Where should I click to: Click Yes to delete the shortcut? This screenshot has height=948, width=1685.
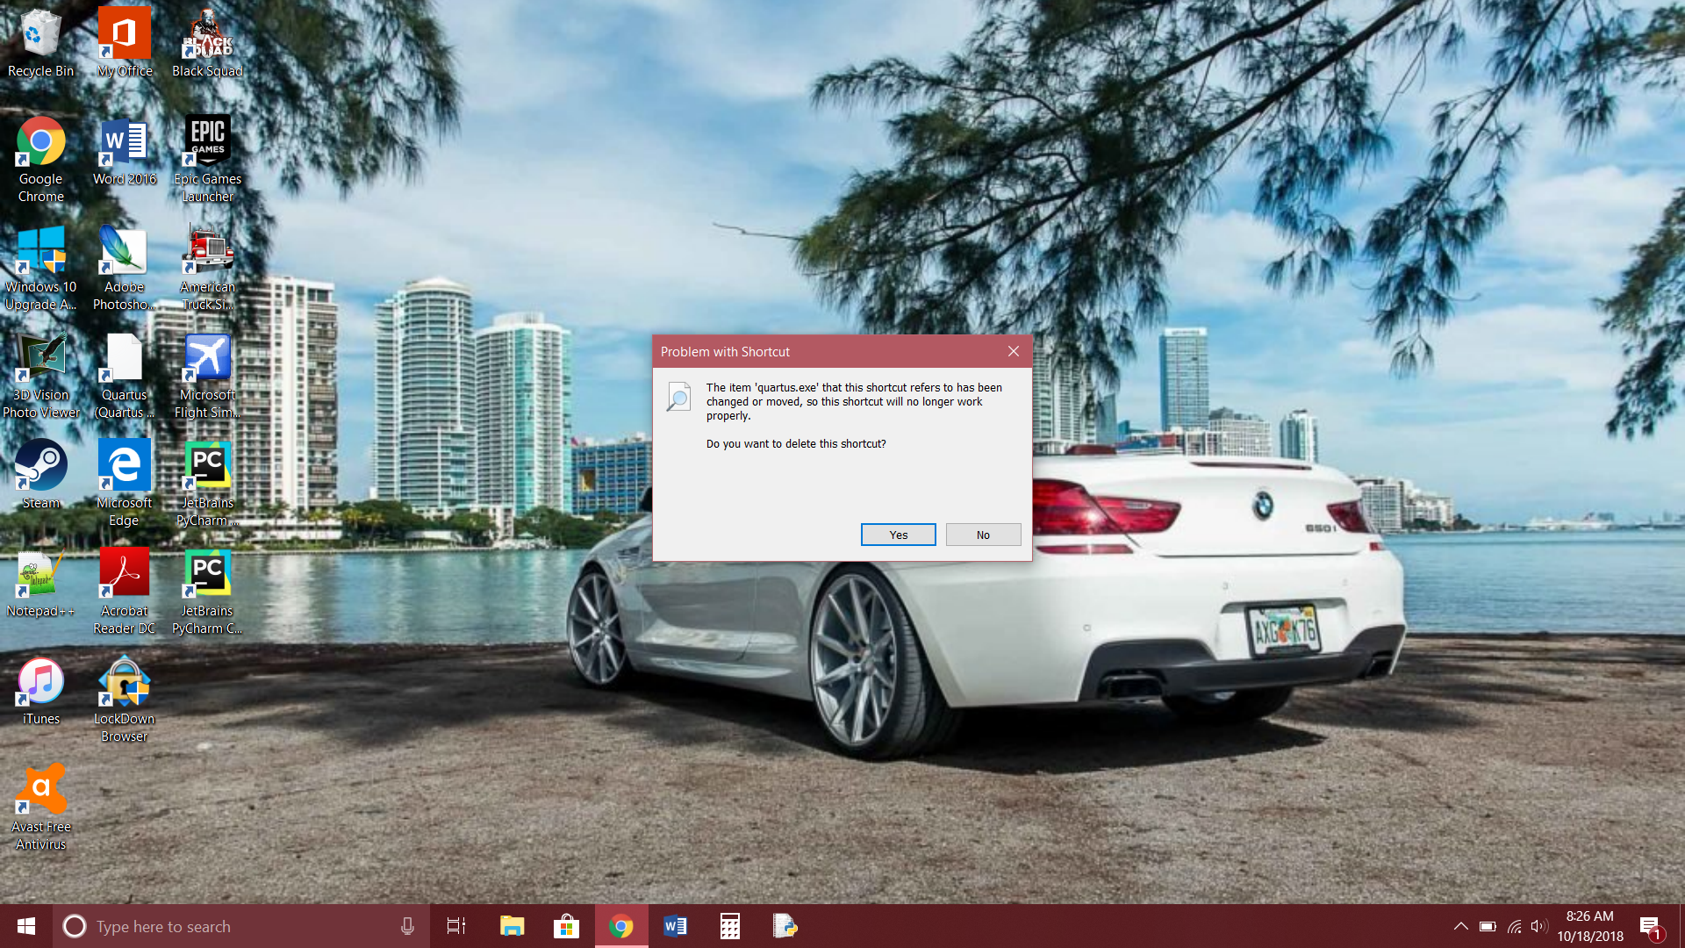(898, 535)
